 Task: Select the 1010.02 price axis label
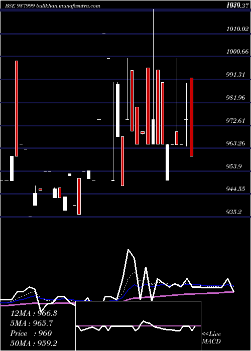tap(237, 29)
